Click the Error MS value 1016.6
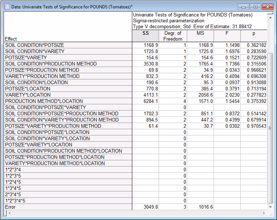The image size is (277, 220). click(200, 207)
